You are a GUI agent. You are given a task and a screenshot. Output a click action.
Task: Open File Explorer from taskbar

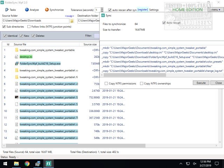click(x=16, y=163)
